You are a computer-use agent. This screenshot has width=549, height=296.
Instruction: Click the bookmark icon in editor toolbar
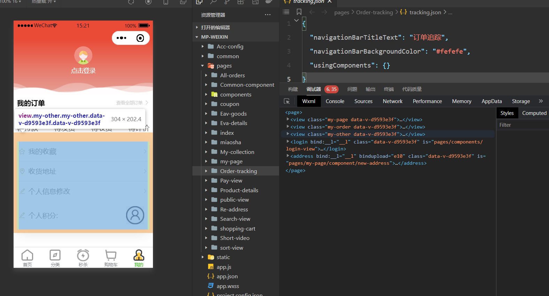point(299,12)
